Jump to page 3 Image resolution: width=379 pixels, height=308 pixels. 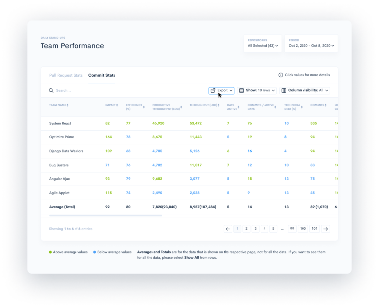click(x=255, y=229)
